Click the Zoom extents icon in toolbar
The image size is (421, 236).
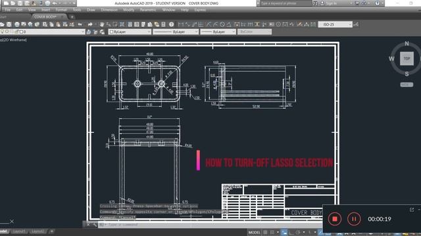tap(122, 25)
